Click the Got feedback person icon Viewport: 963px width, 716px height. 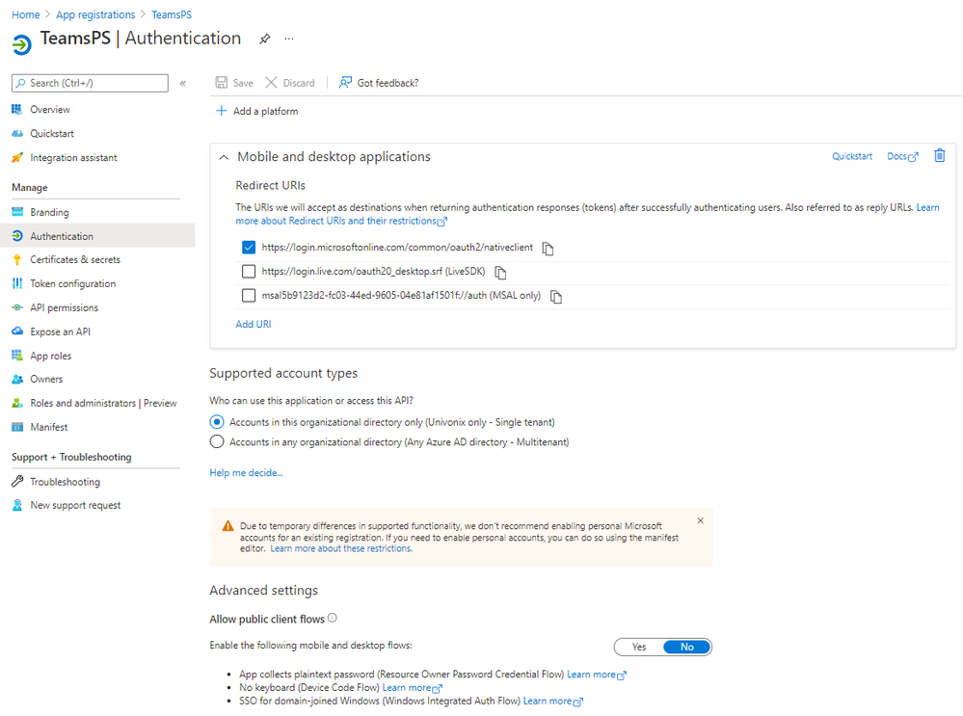[346, 82]
